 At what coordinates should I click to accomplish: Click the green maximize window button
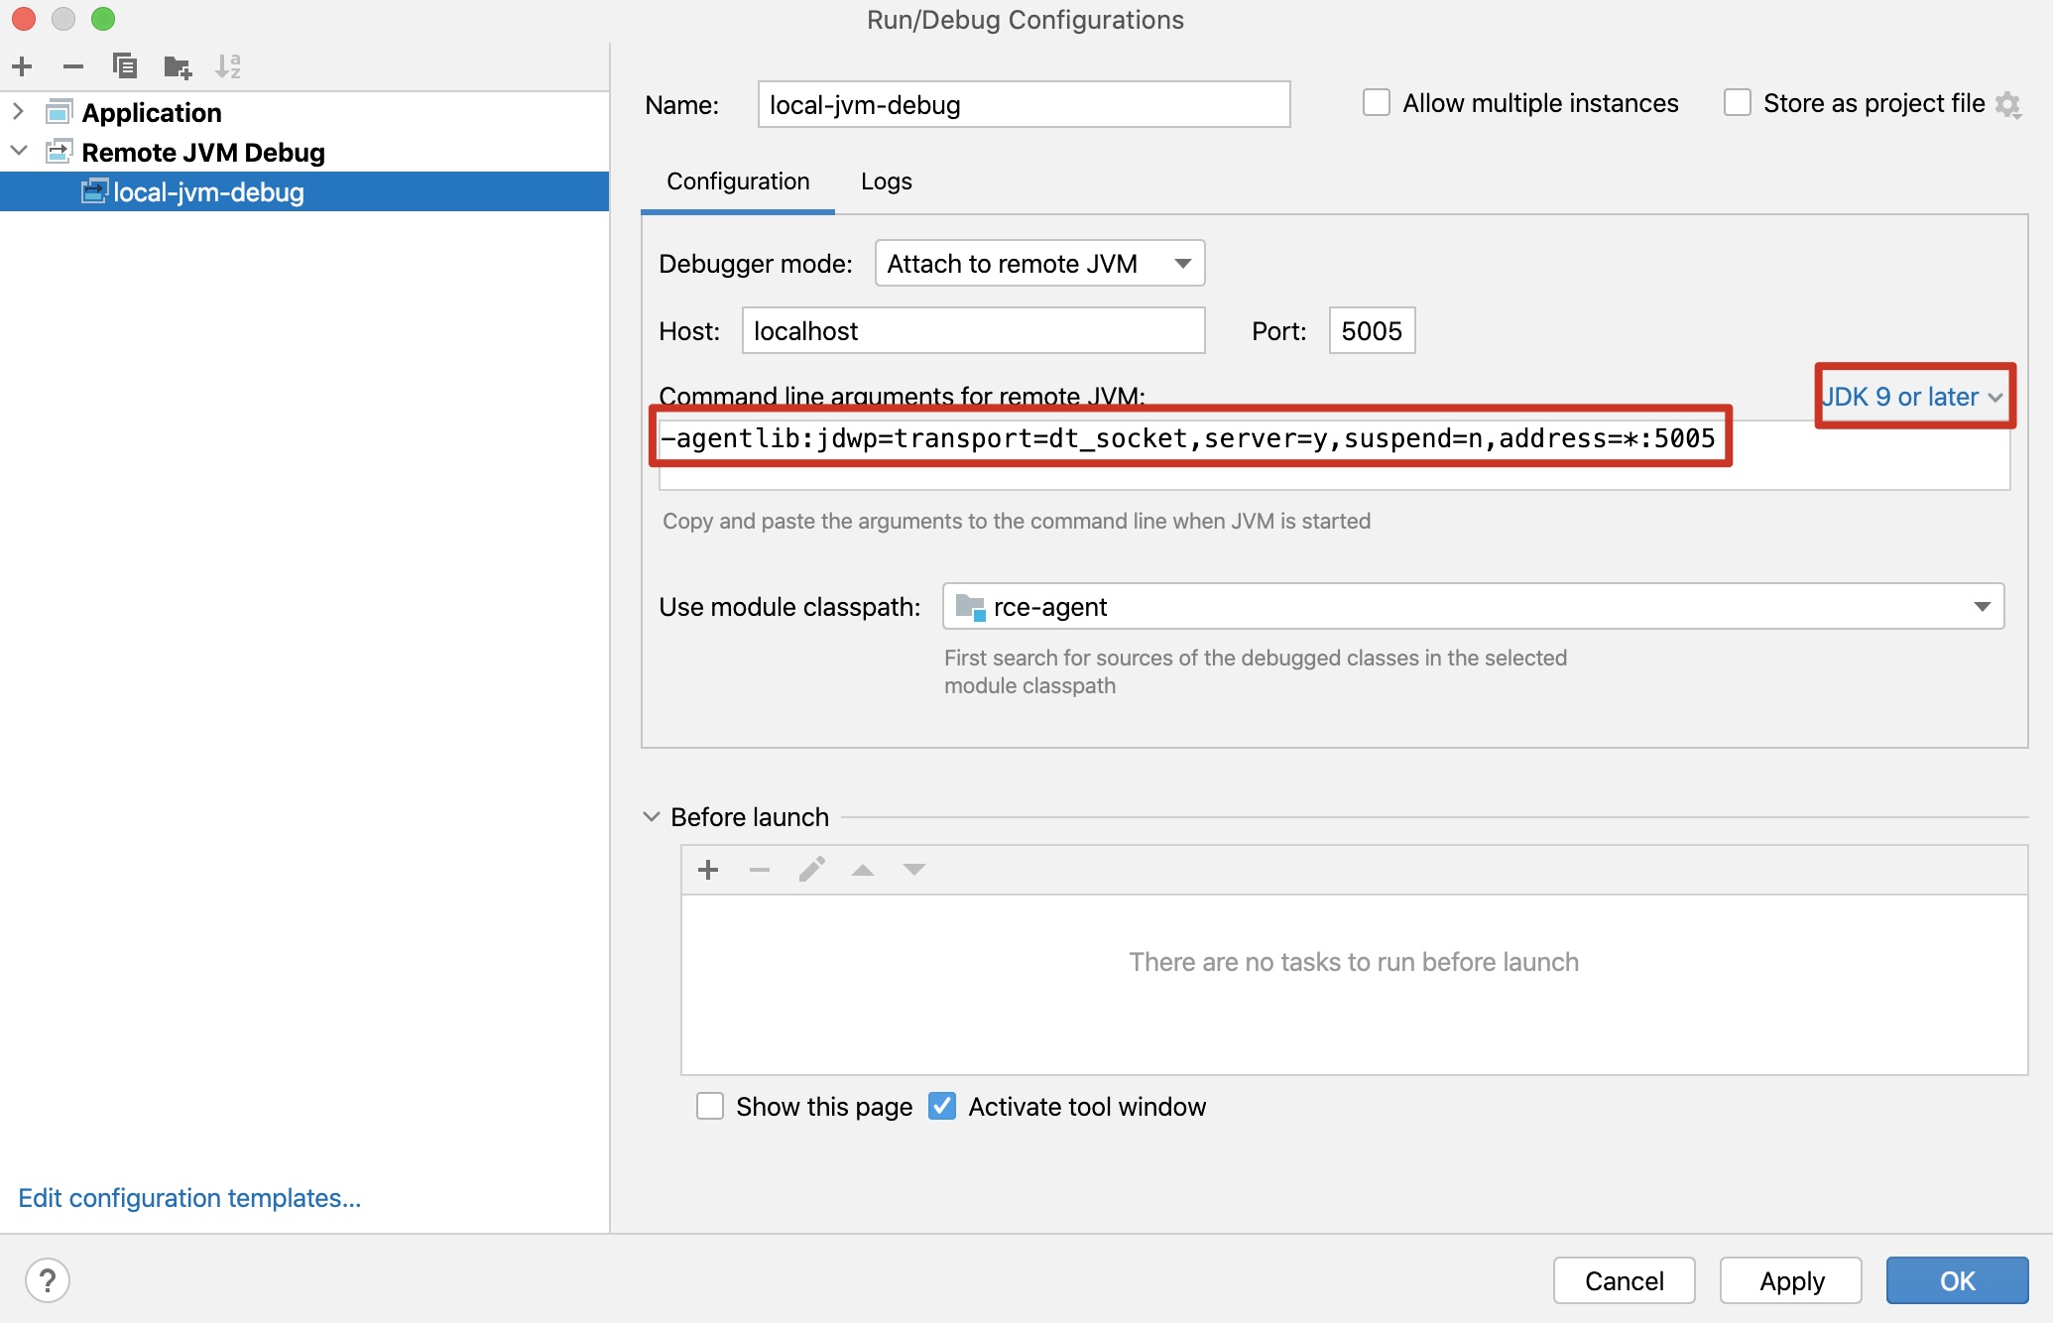103,19
